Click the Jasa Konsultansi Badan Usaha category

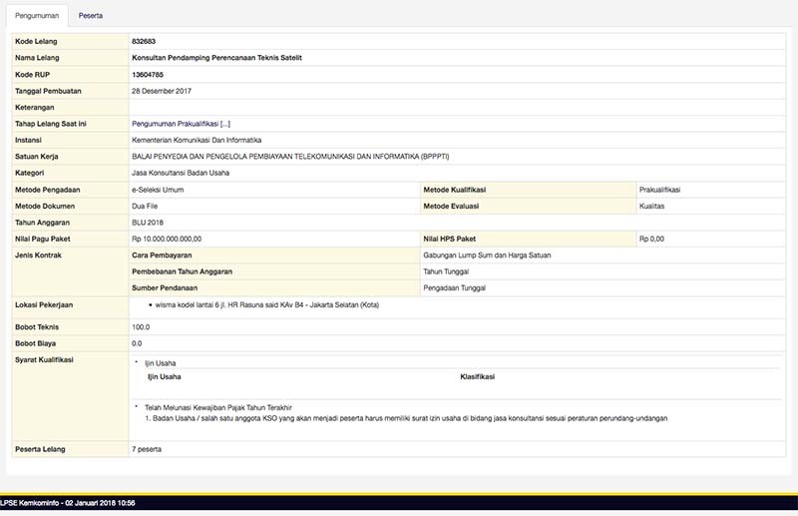click(182, 173)
